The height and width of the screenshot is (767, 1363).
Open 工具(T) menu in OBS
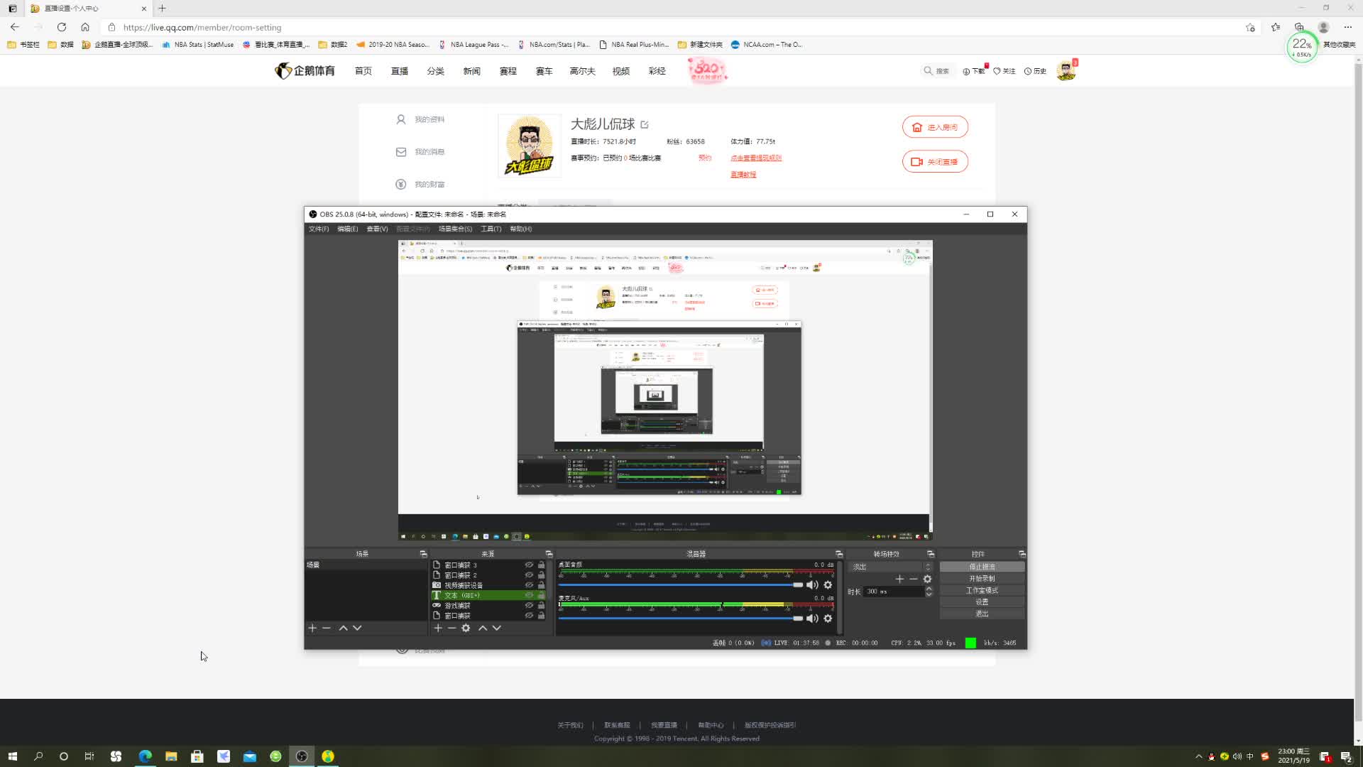pos(491,229)
